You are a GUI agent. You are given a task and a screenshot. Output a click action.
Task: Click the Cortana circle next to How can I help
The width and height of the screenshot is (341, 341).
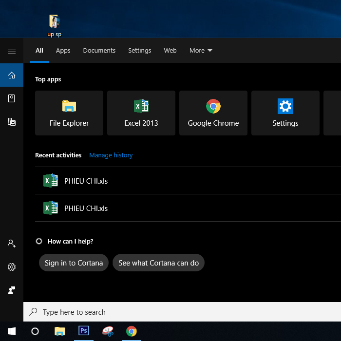pos(39,241)
